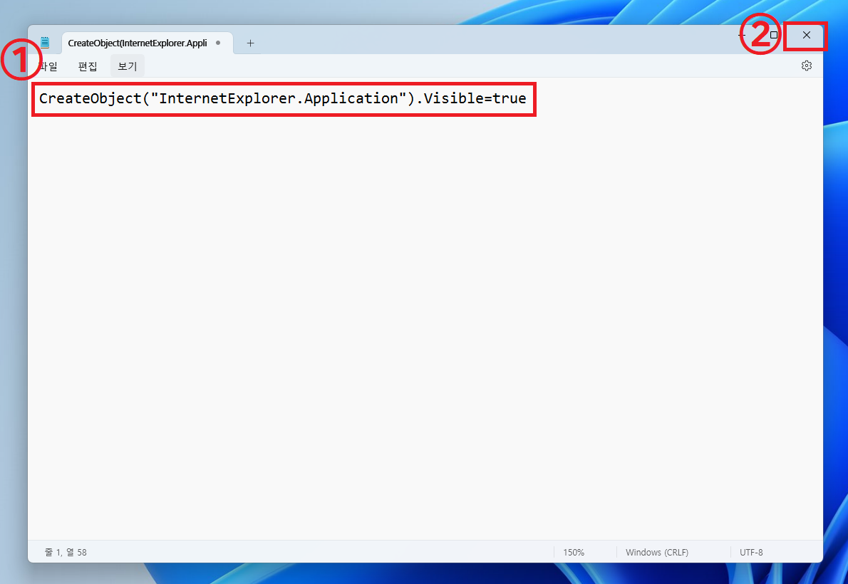The image size is (848, 584).
Task: Open the 보기 menu
Action: 128,66
